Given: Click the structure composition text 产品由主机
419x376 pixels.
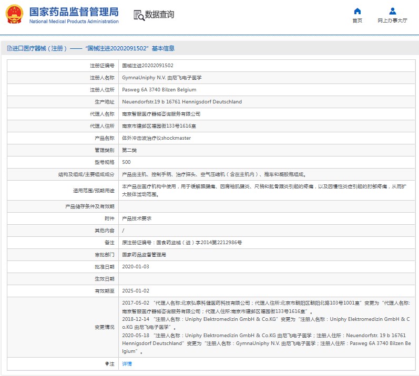Looking at the screenshot, I should click(x=214, y=174).
